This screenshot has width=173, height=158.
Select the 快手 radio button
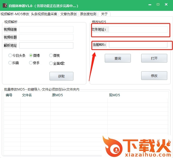click(x=31, y=63)
